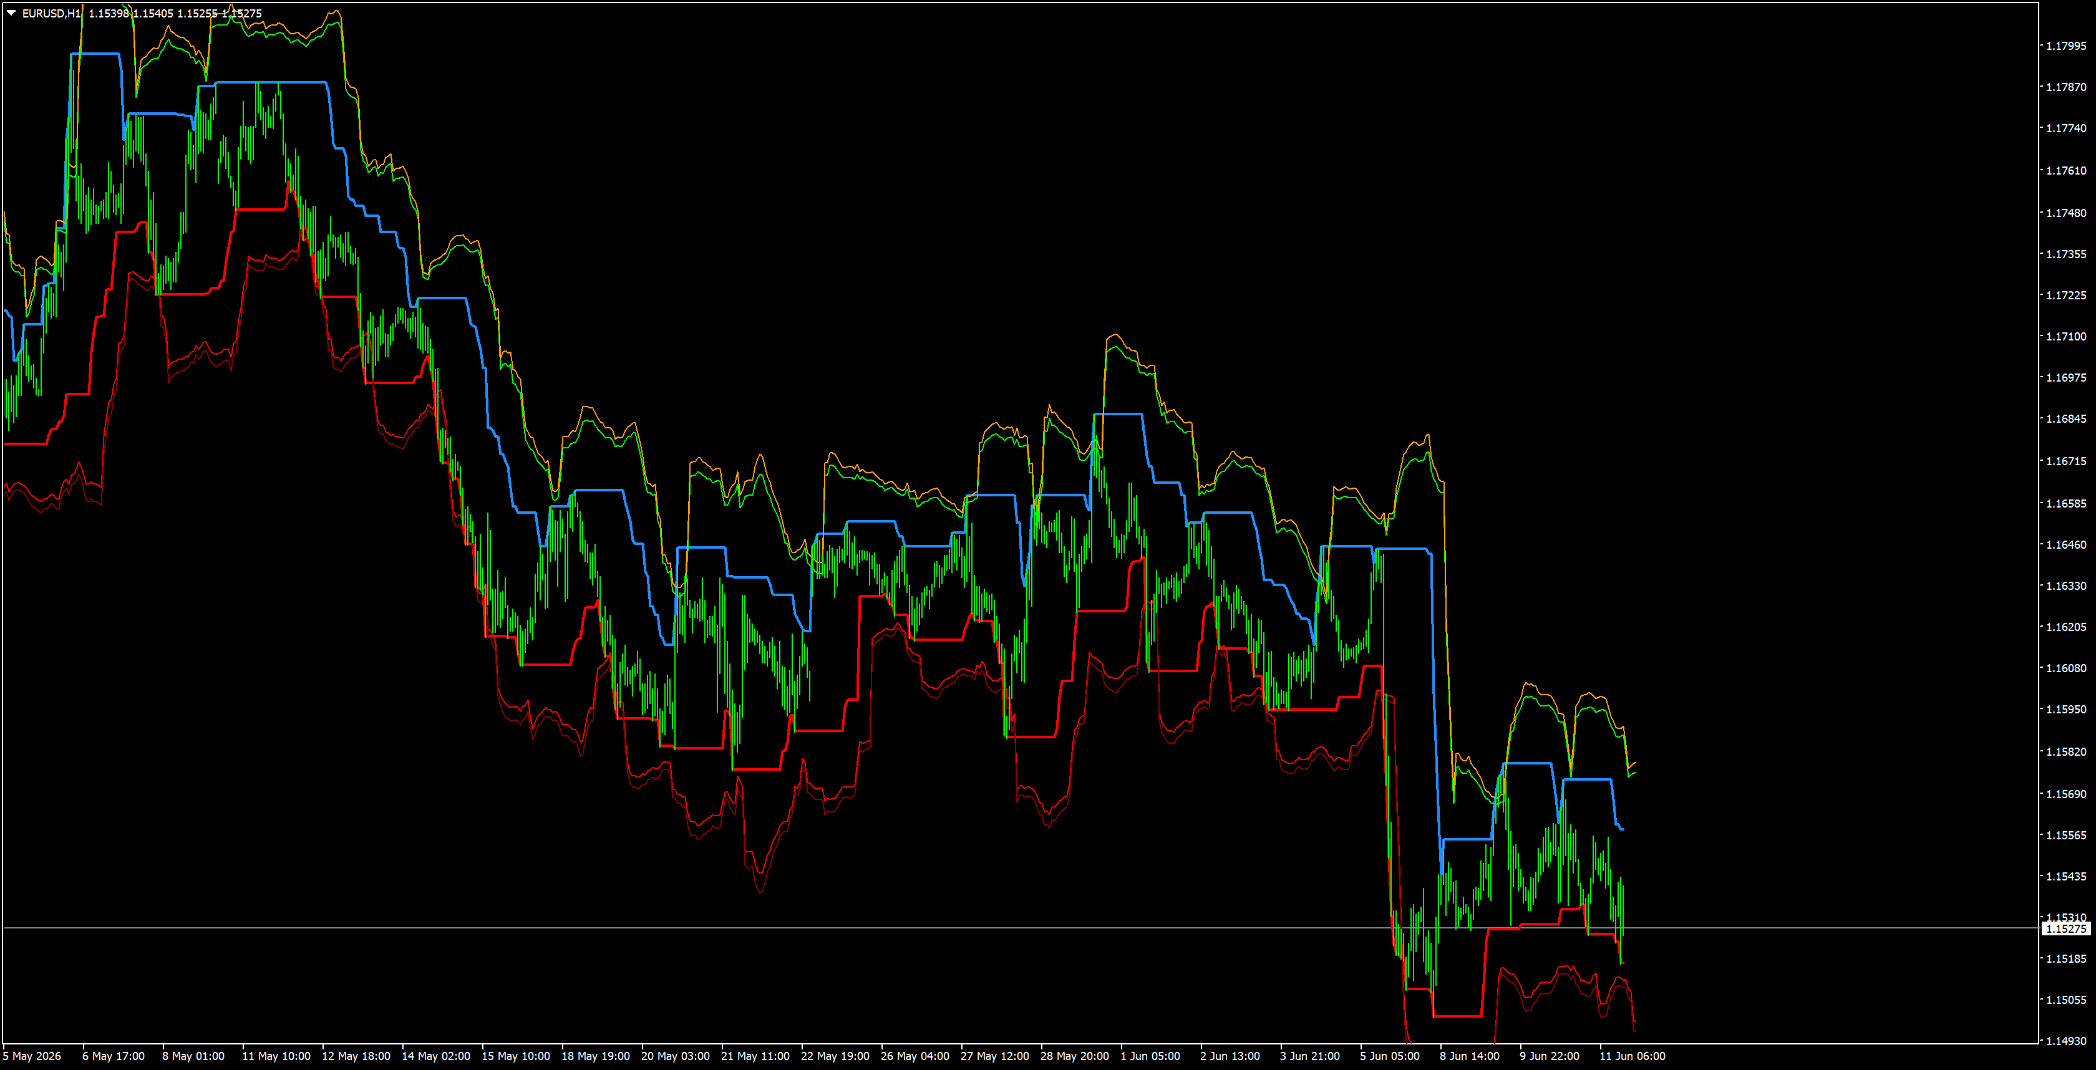Click the 1.15820 price scale label
Image resolution: width=2096 pixels, height=1070 pixels.
tap(2066, 751)
